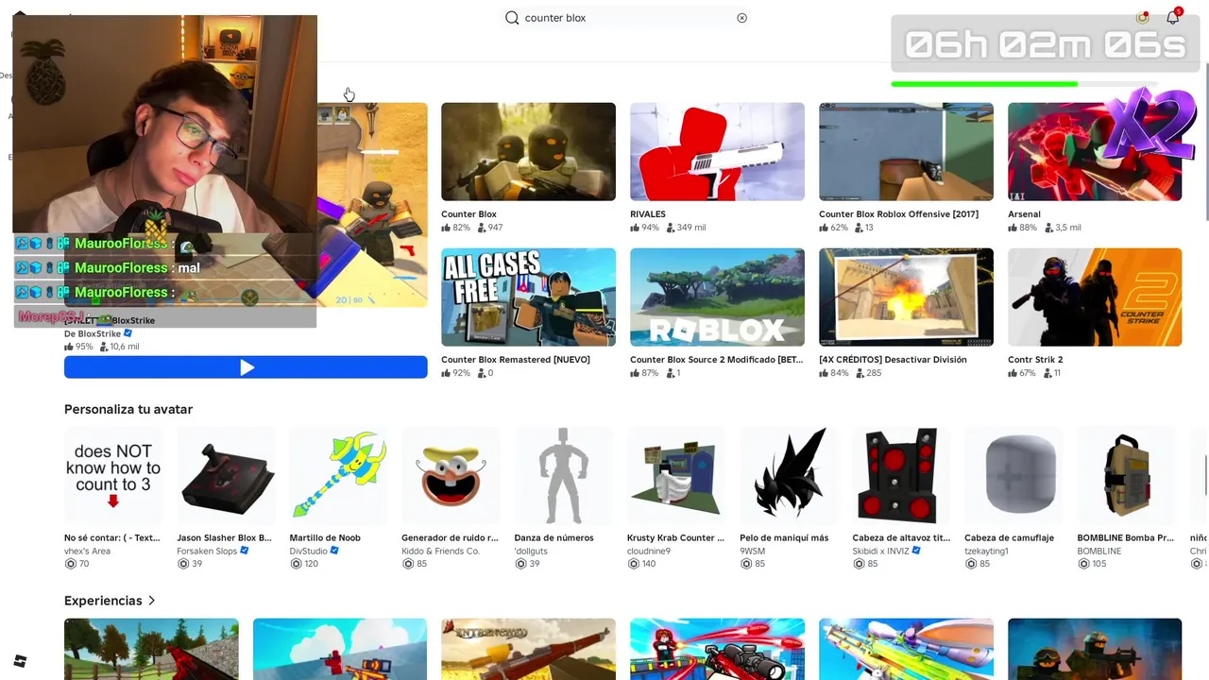Select the BOMBLINE Bomba backpack item

pyautogui.click(x=1126, y=476)
